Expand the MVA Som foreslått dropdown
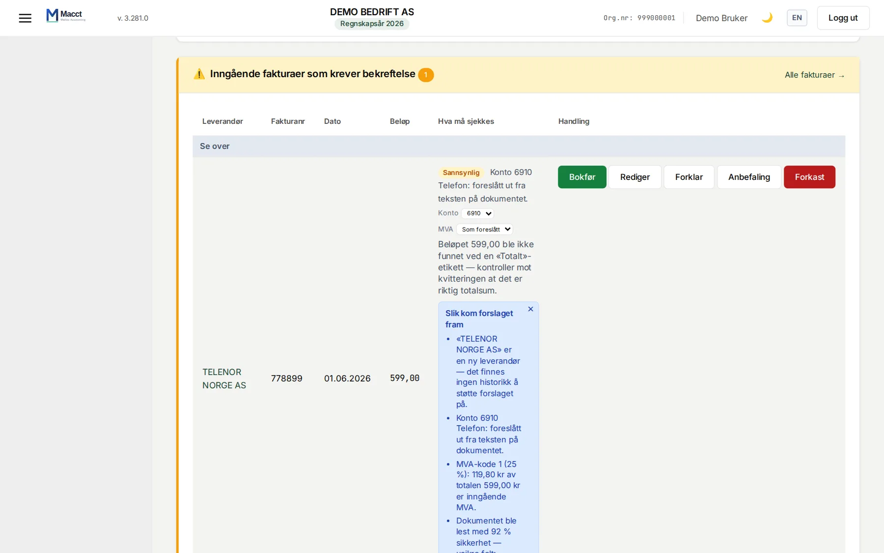The image size is (884, 553). pyautogui.click(x=485, y=230)
